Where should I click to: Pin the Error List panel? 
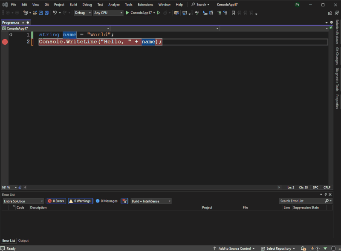(x=326, y=194)
